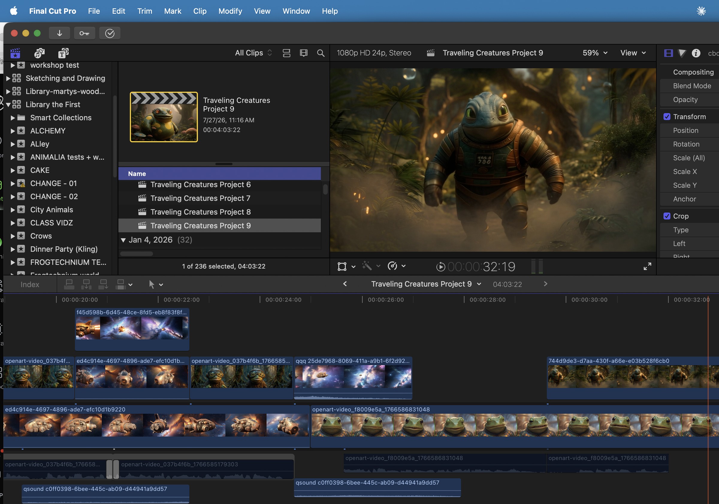Switch to filmstrip appearance icon in browser
Image resolution: width=719 pixels, height=504 pixels.
(303, 53)
